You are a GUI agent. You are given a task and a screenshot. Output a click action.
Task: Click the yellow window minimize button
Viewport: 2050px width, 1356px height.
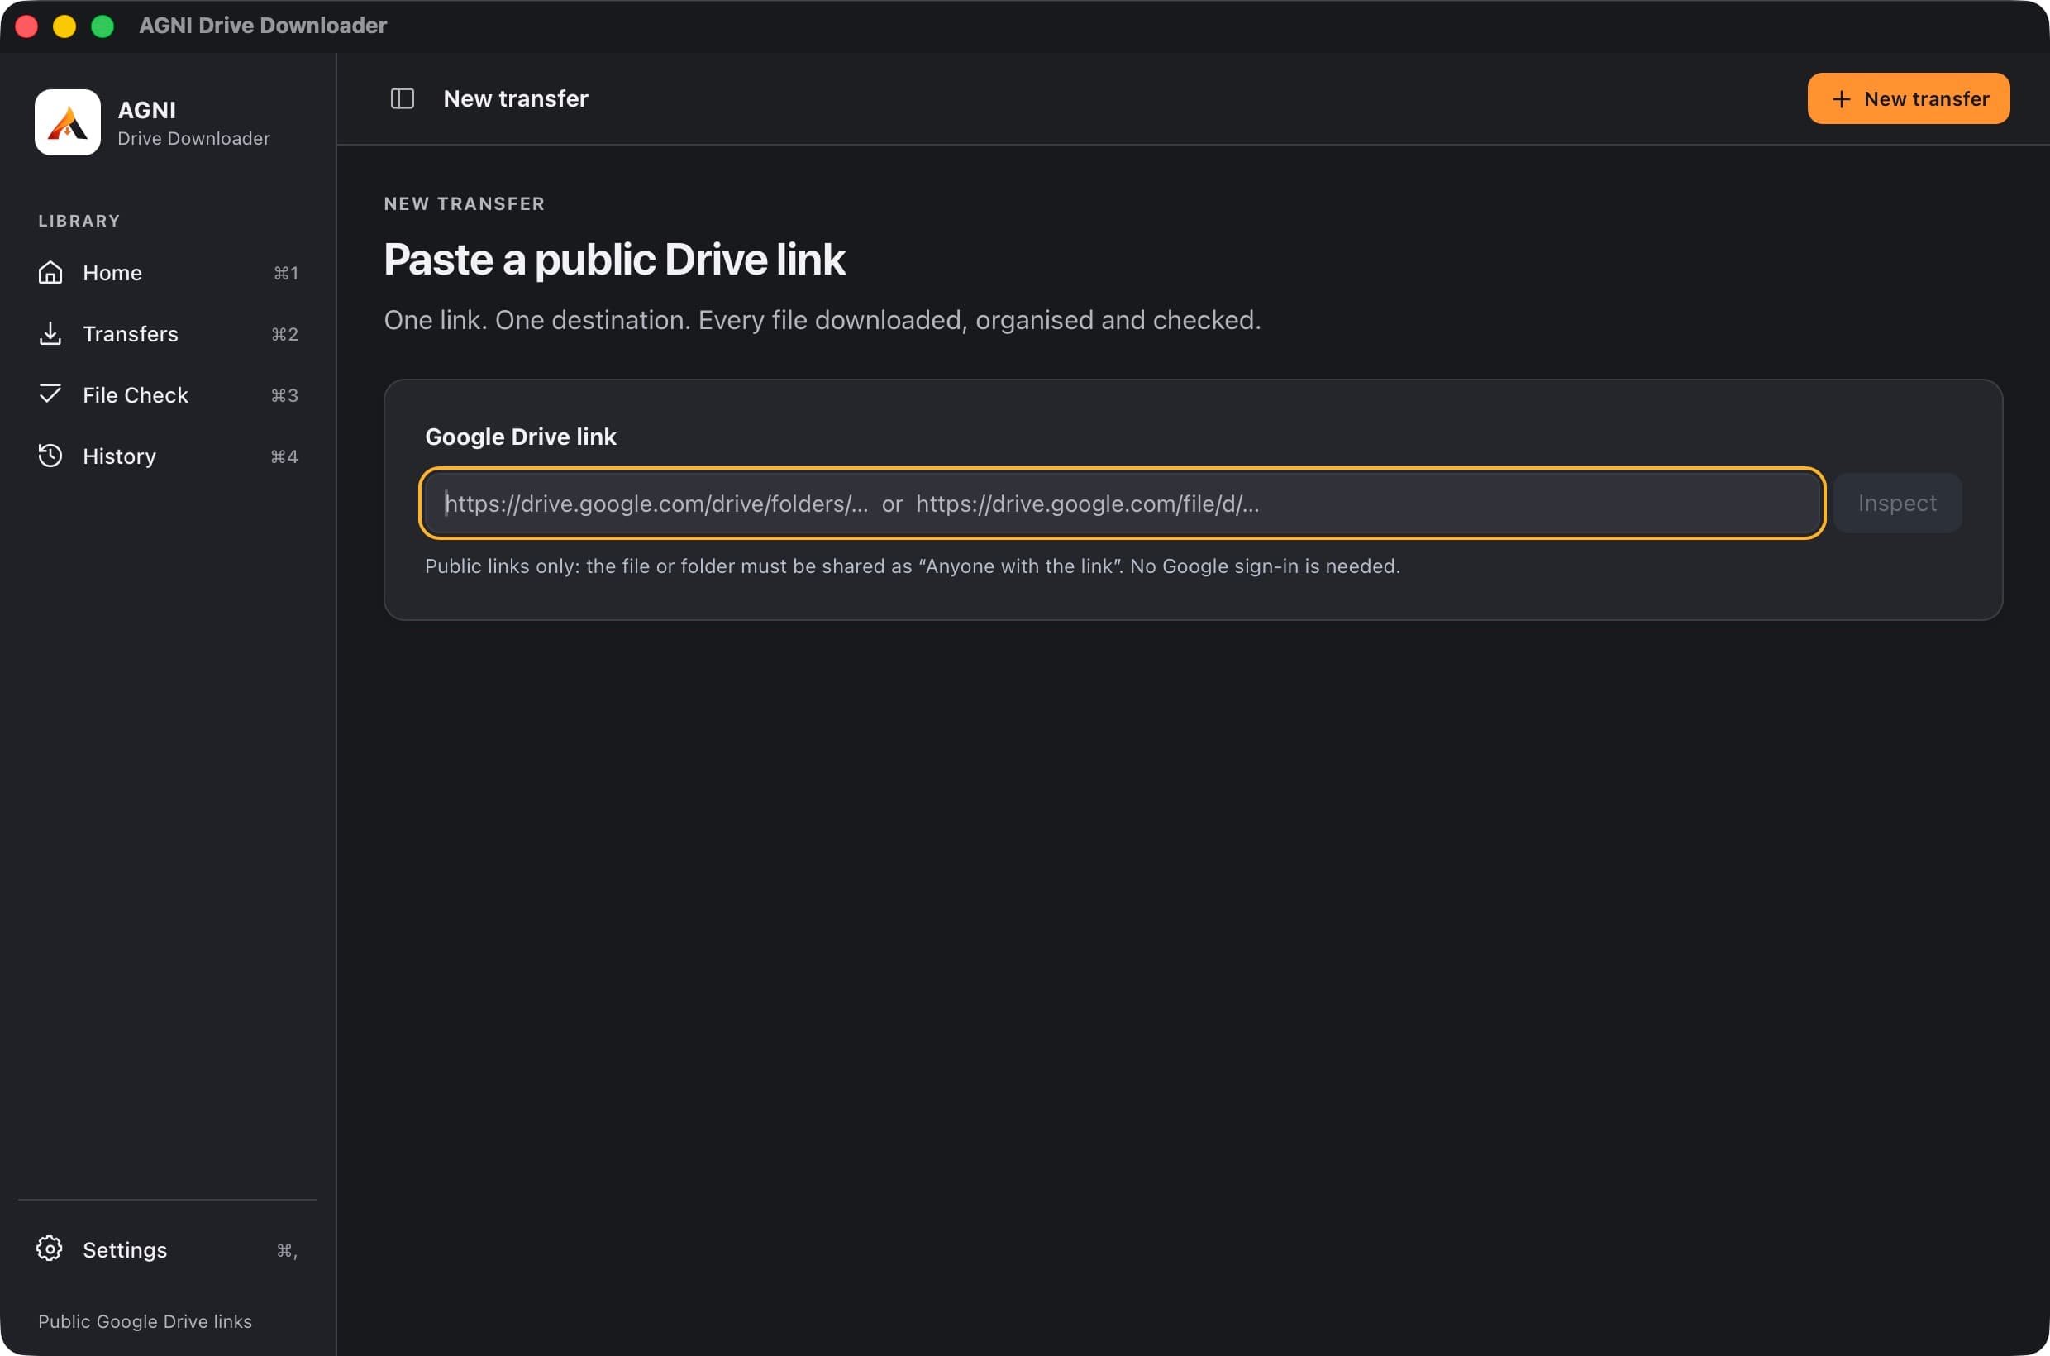(x=64, y=26)
